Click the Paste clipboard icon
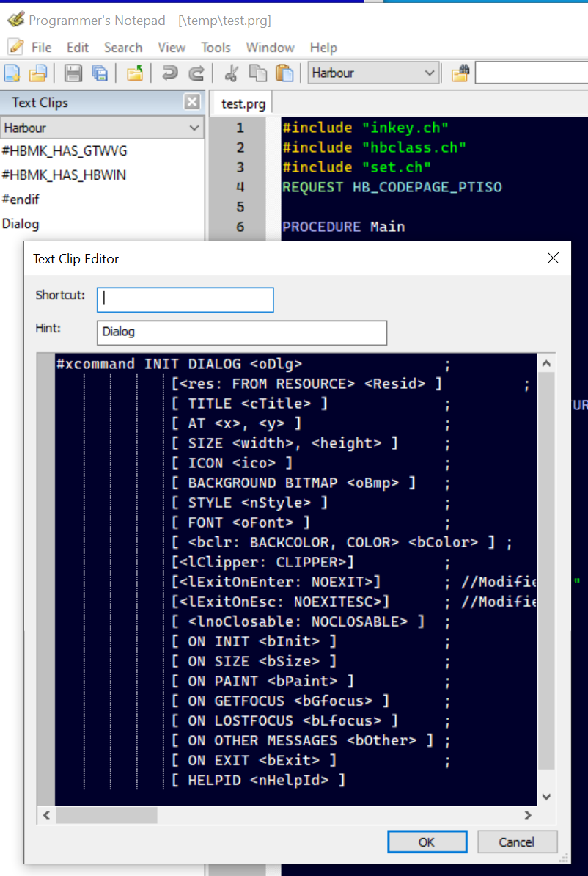 (x=284, y=73)
